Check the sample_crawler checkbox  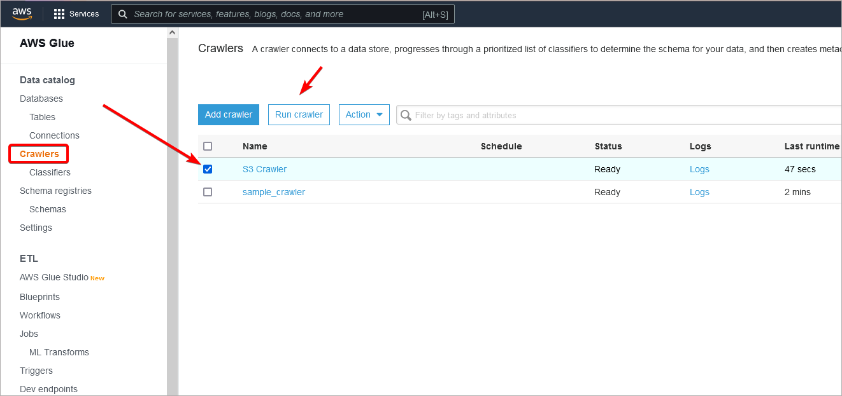(x=208, y=192)
